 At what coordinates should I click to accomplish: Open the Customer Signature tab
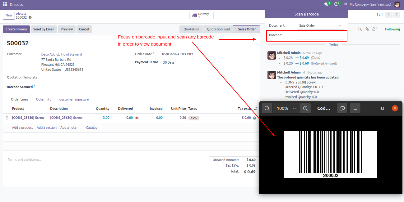[x=74, y=99]
